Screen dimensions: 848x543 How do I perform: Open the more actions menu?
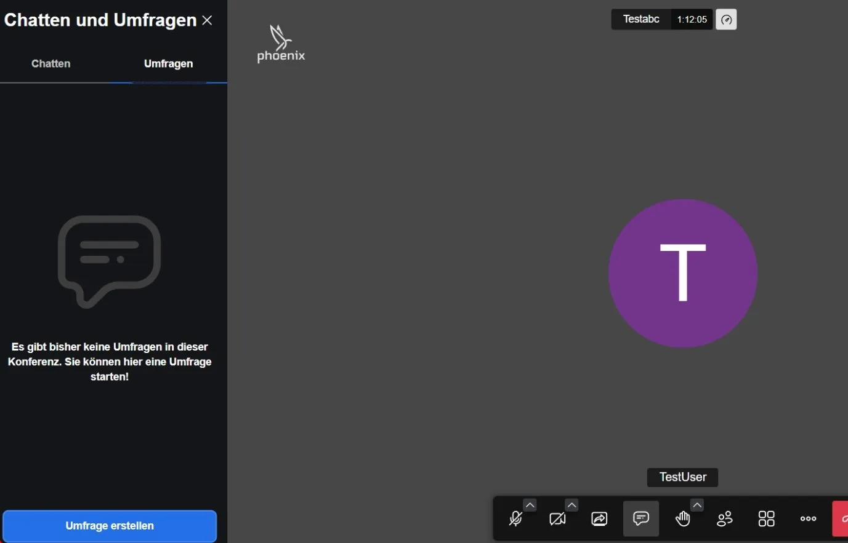tap(808, 519)
